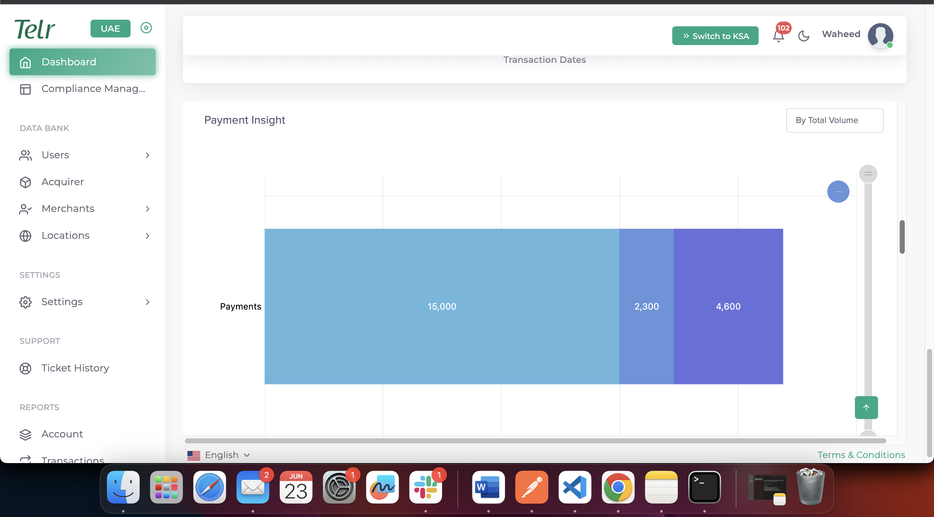Screen dimensions: 934x517
Task: Click the Compliance Management layout icon
Action: [x=25, y=89]
